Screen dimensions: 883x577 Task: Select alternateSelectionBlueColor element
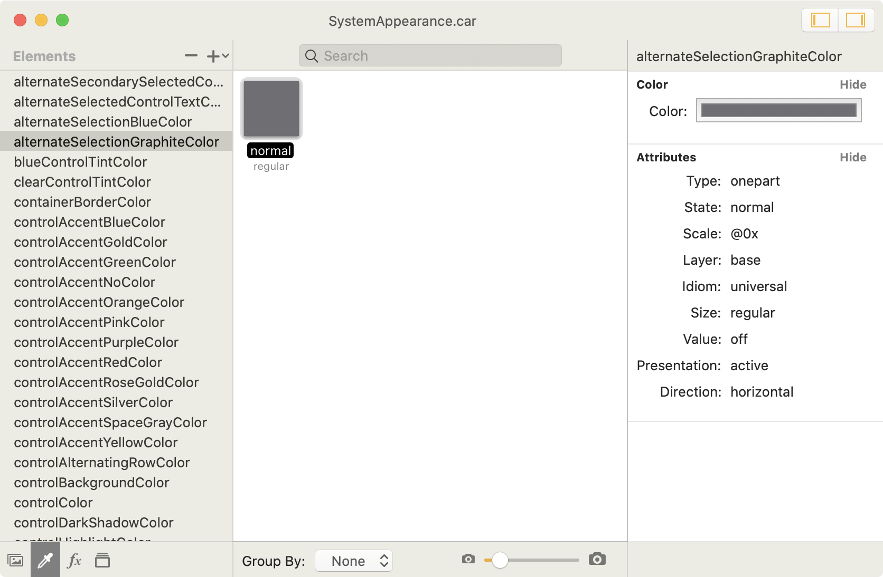pyautogui.click(x=116, y=122)
